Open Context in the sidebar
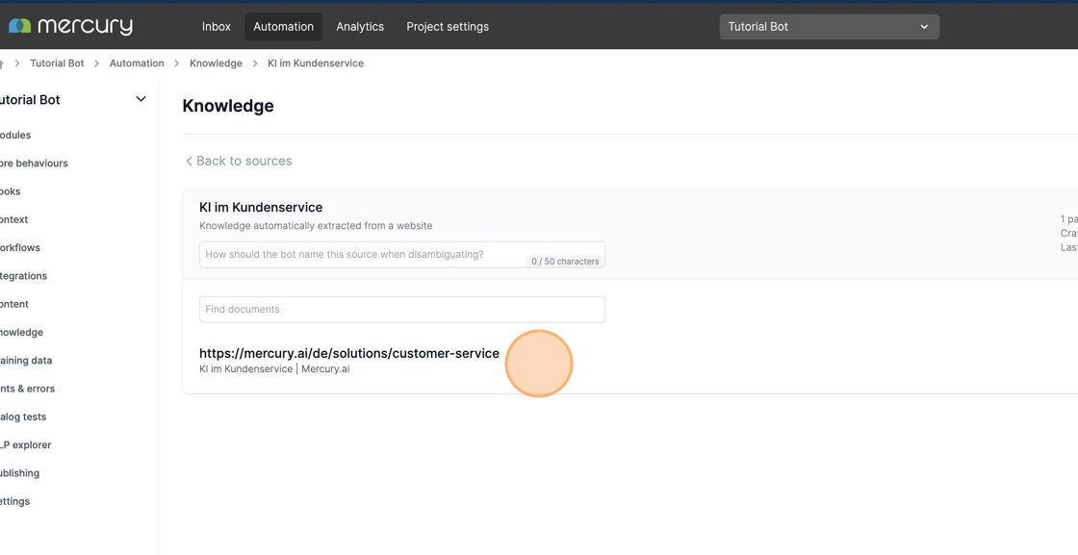 (13, 220)
